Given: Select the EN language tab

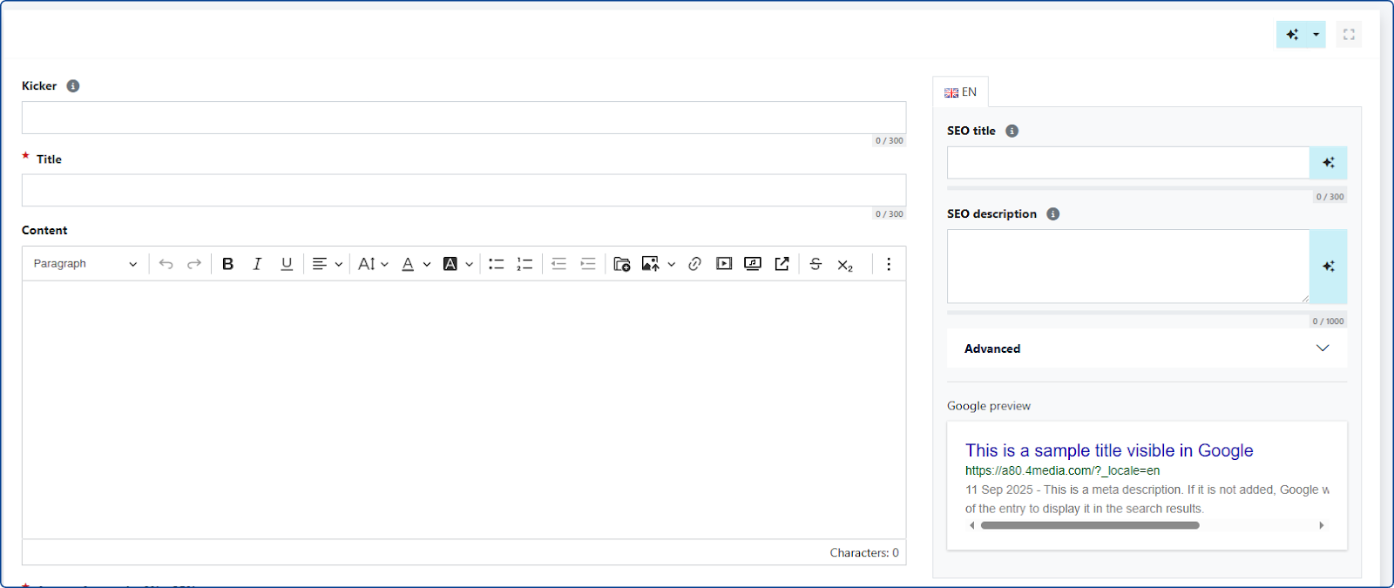Looking at the screenshot, I should (x=961, y=92).
